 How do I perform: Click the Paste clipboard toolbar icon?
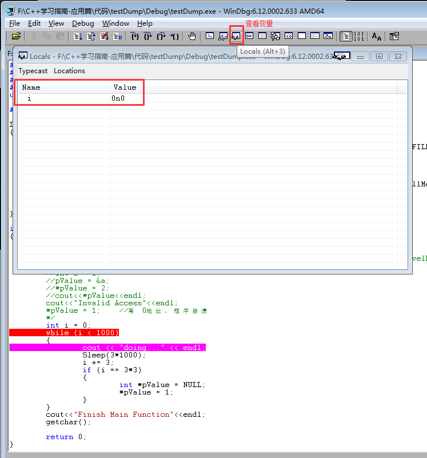point(60,36)
